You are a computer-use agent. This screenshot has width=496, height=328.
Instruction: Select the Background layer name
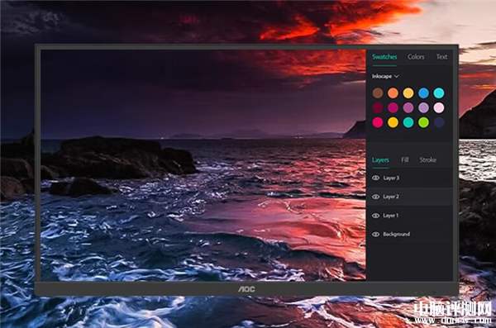[396, 235]
